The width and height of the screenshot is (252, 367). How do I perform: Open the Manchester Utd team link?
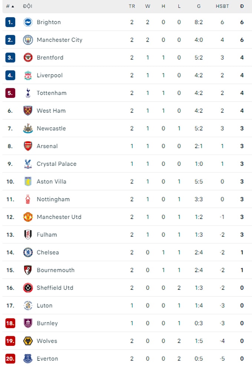click(x=59, y=217)
